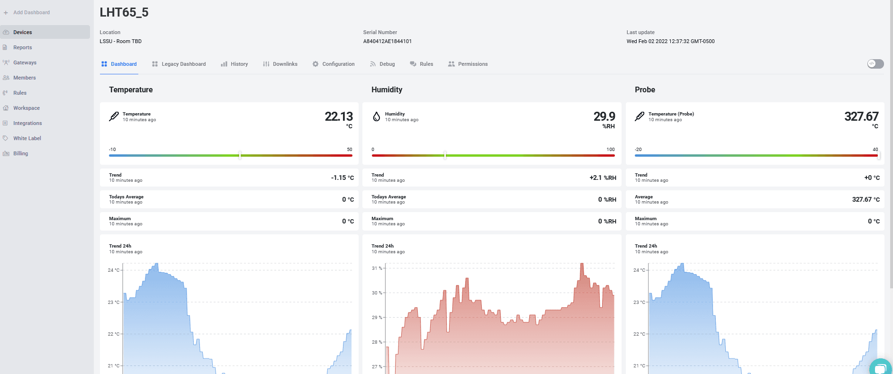Click the White Label tag icon

[x=6, y=138]
